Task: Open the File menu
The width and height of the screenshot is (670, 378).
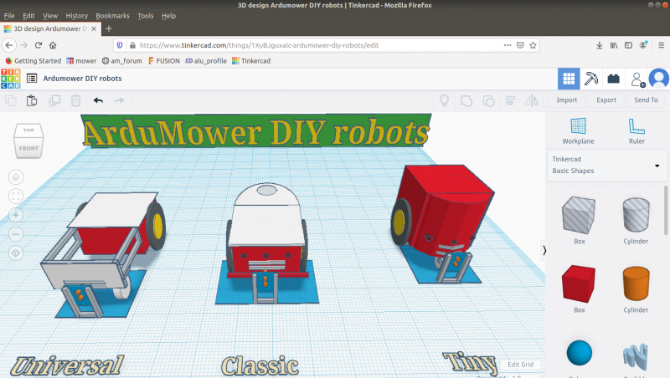Action: tap(9, 16)
